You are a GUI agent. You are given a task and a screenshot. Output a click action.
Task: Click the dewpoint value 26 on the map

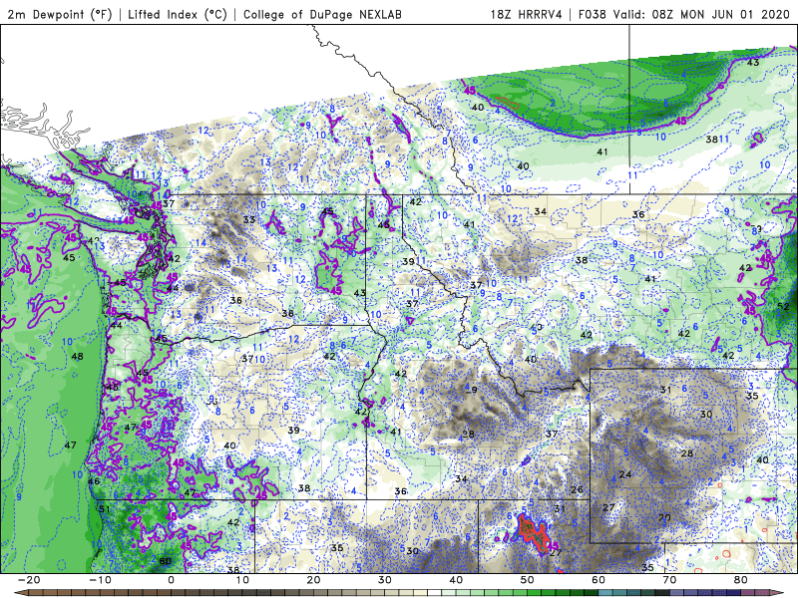click(577, 489)
